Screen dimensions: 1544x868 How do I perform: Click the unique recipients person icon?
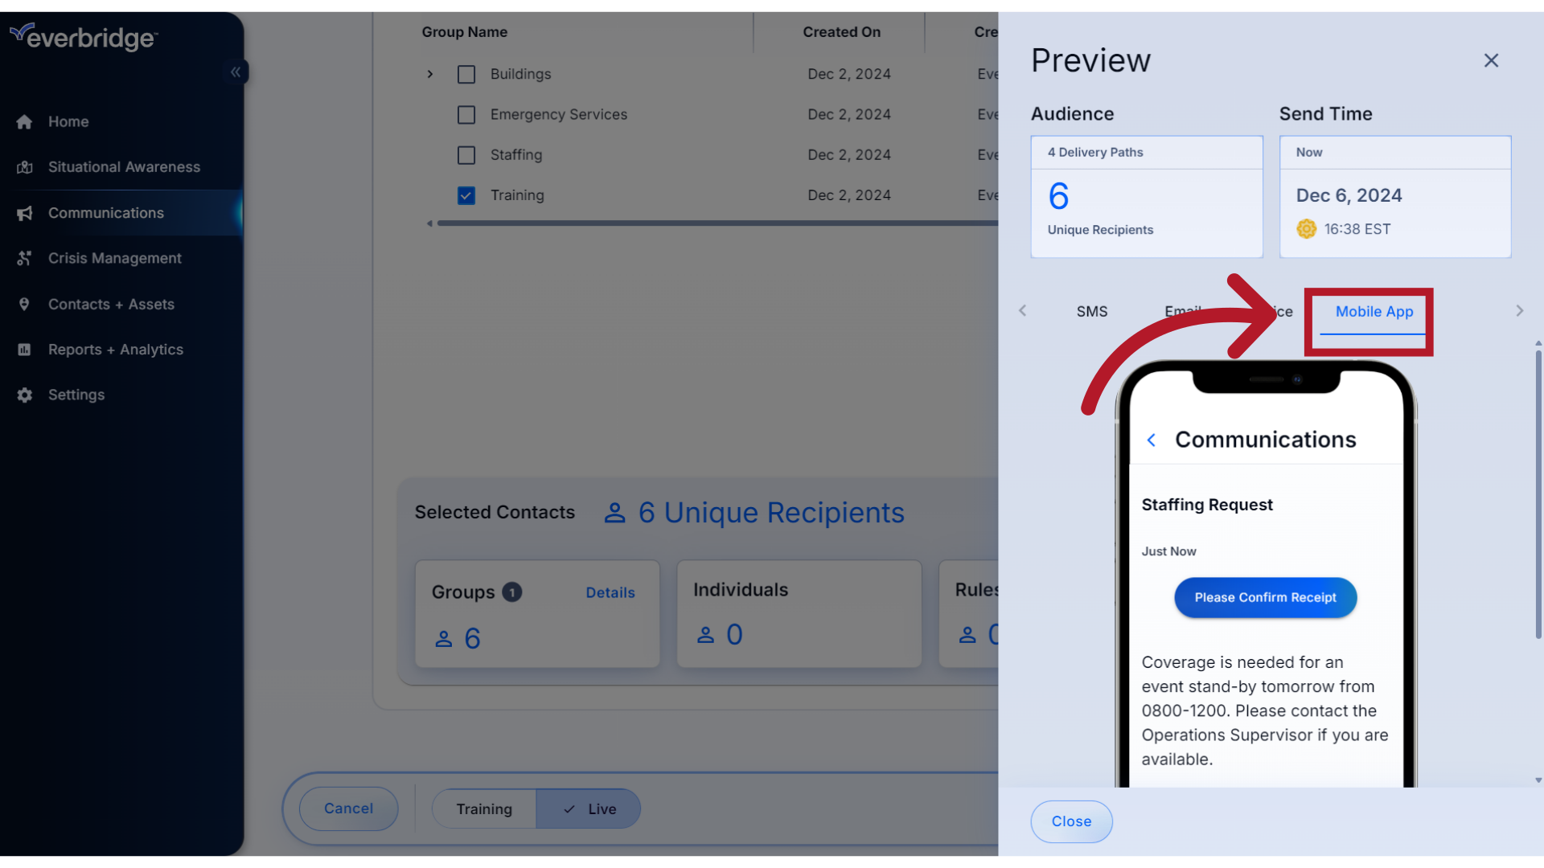pyautogui.click(x=615, y=512)
